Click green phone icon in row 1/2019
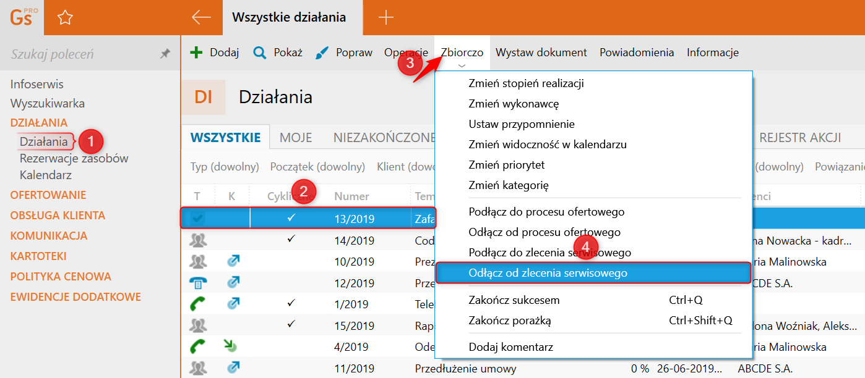 pyautogui.click(x=198, y=304)
